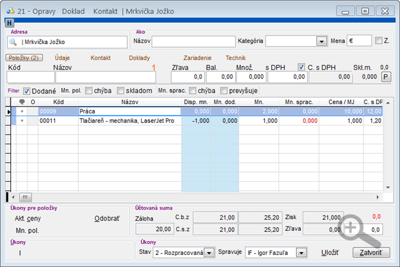
Task: Open the Kategória dropdown
Action: click(x=322, y=41)
